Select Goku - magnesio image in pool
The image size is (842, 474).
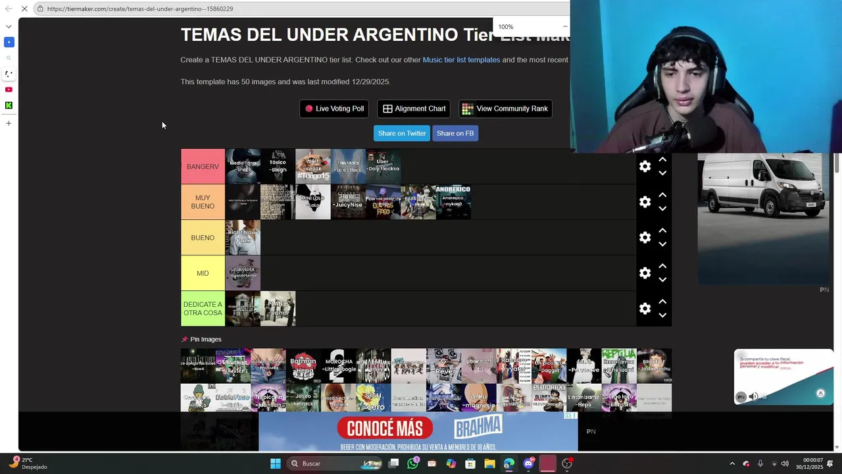coord(479,398)
